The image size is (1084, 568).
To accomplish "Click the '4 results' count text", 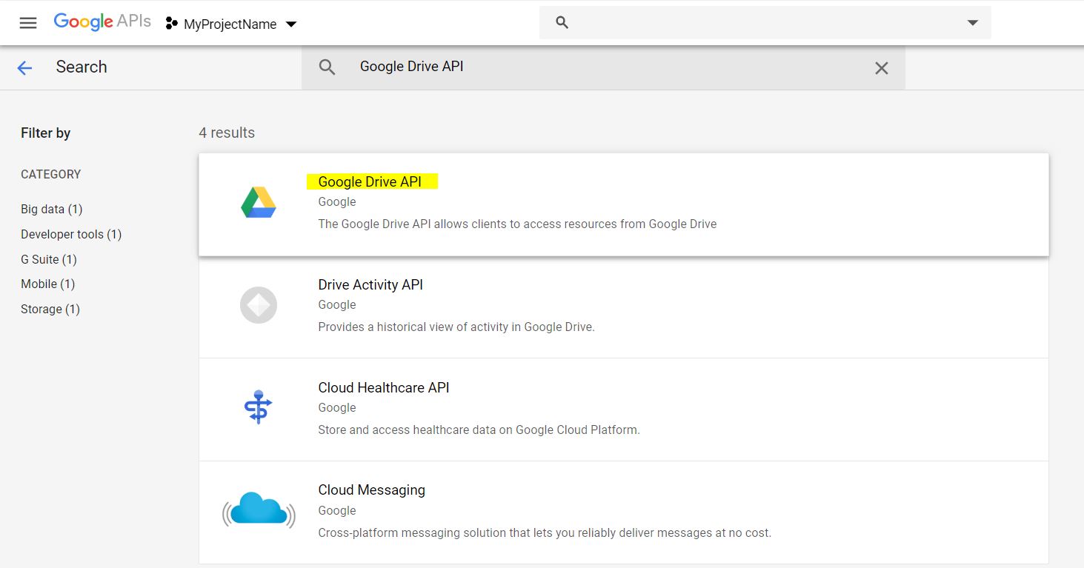I will [227, 133].
